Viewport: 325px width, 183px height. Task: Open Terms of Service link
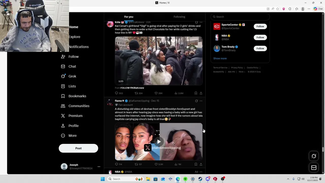pyautogui.click(x=220, y=68)
